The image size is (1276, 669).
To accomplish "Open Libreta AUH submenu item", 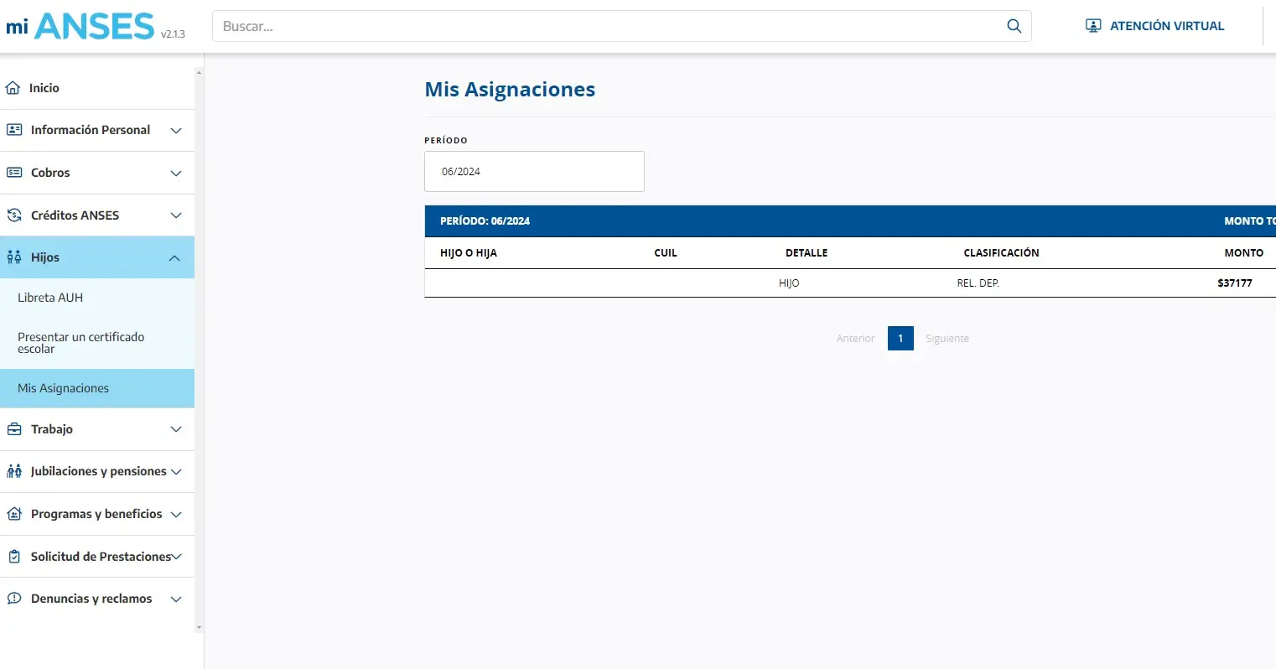I will pos(97,298).
